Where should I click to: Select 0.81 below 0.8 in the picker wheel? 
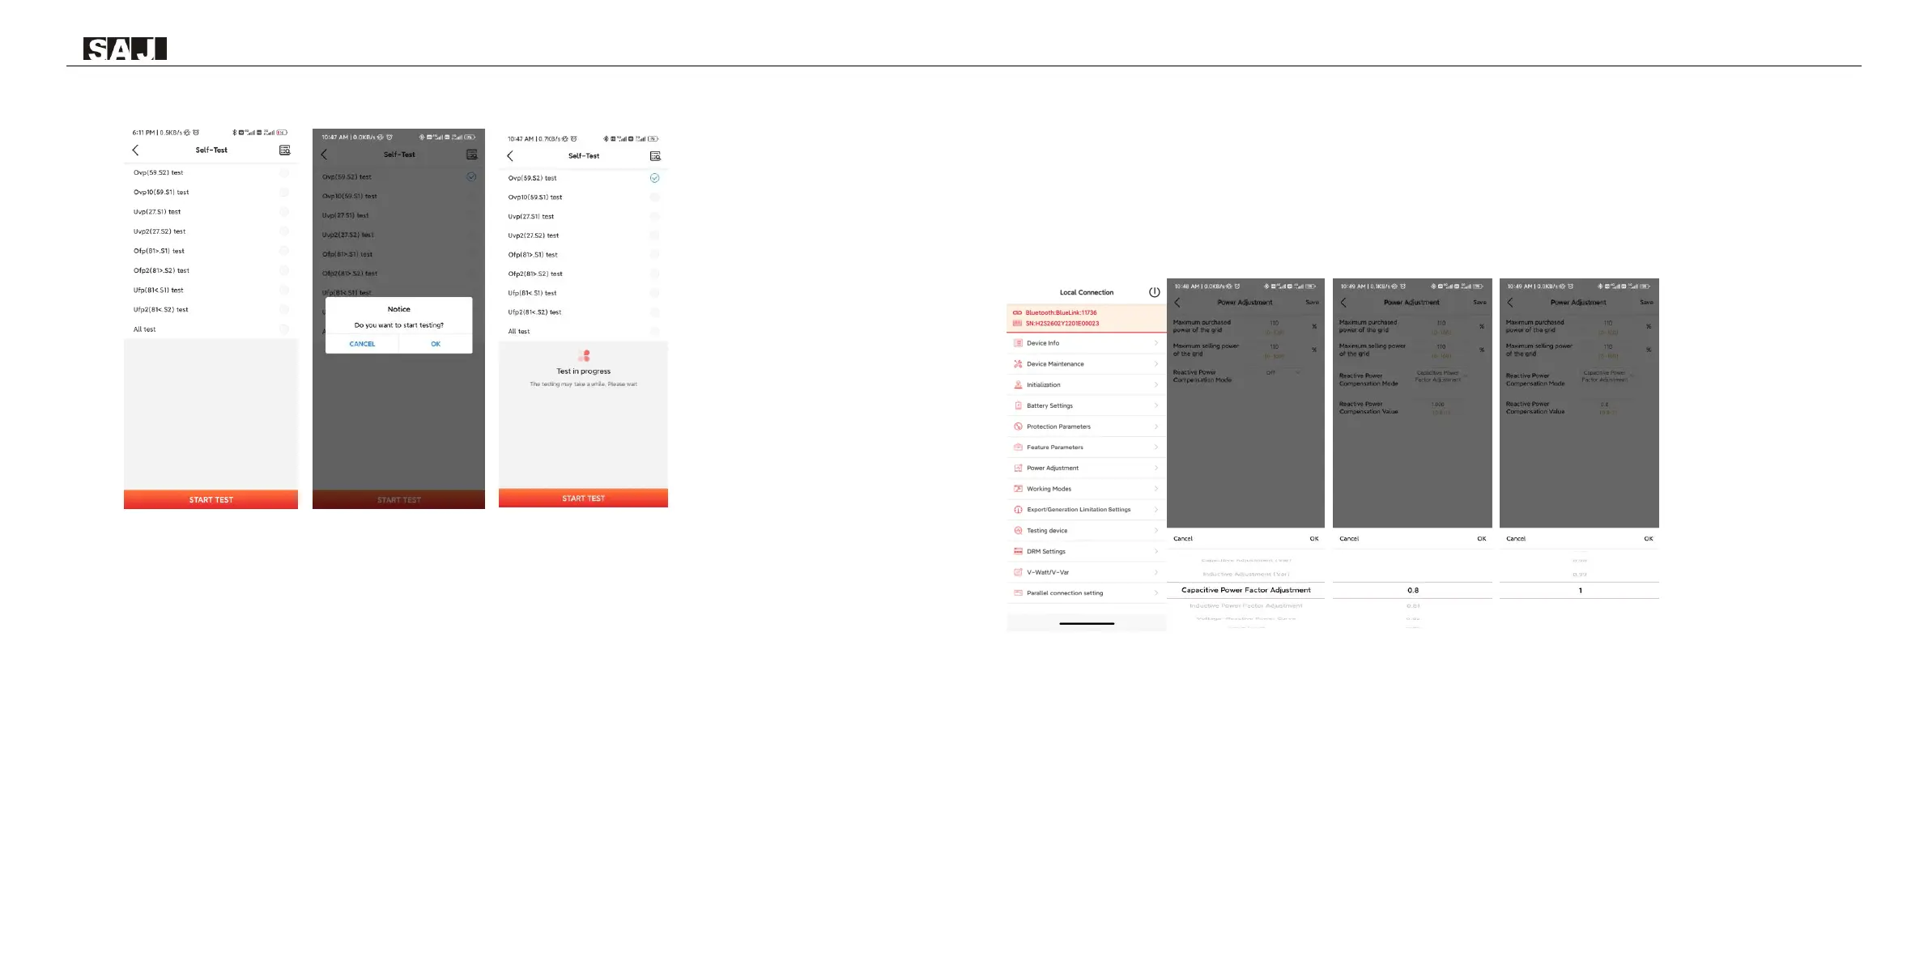[1412, 605]
